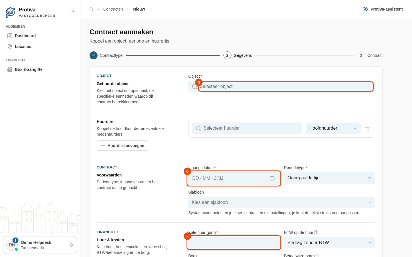Viewport: 412px width, 257px height.
Task: Expand the Periodetype Onbepaalde tijd dropdown
Action: coord(330,178)
